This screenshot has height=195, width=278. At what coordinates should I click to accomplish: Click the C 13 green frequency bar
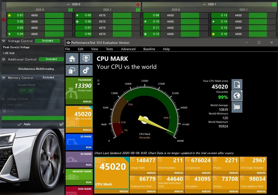(x=258, y=15)
